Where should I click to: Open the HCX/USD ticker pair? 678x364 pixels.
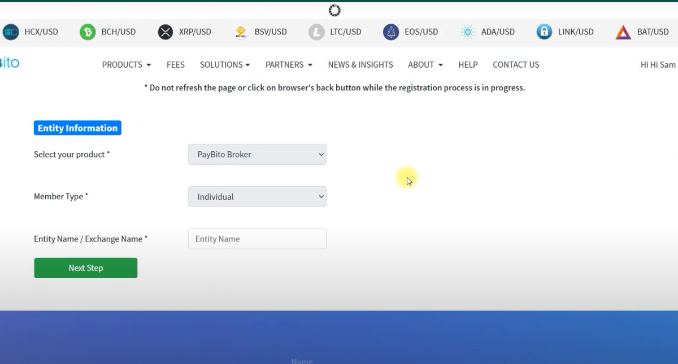point(41,32)
